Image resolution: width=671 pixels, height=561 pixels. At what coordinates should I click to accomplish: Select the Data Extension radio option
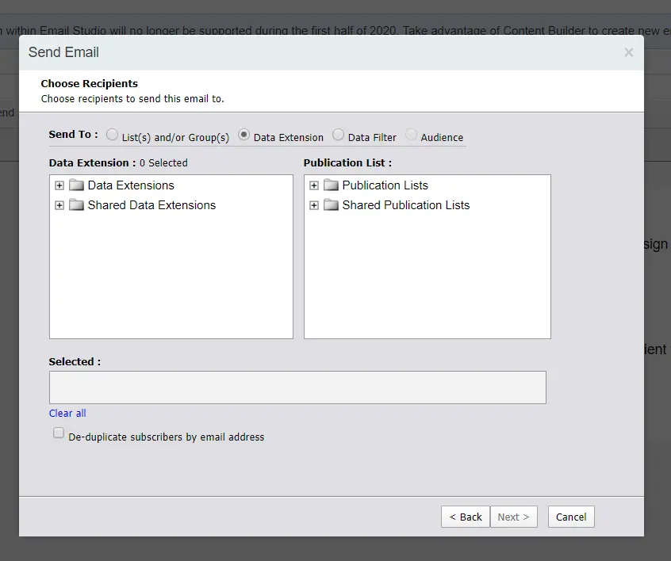pyautogui.click(x=244, y=135)
